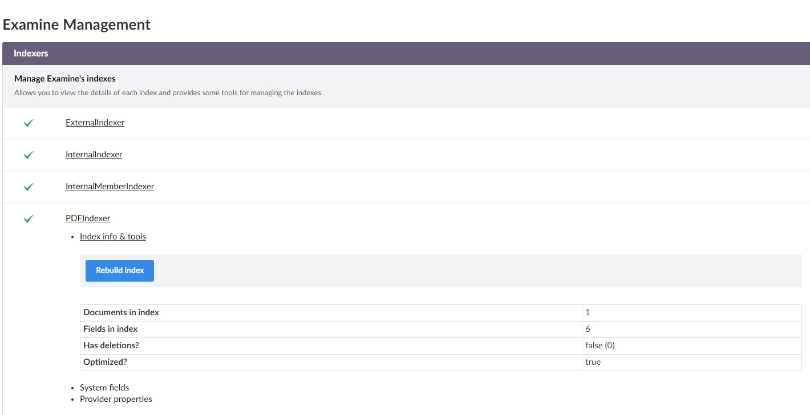Click the InternalMemberIndexer status checkmark icon
The width and height of the screenshot is (810, 415).
coord(29,187)
